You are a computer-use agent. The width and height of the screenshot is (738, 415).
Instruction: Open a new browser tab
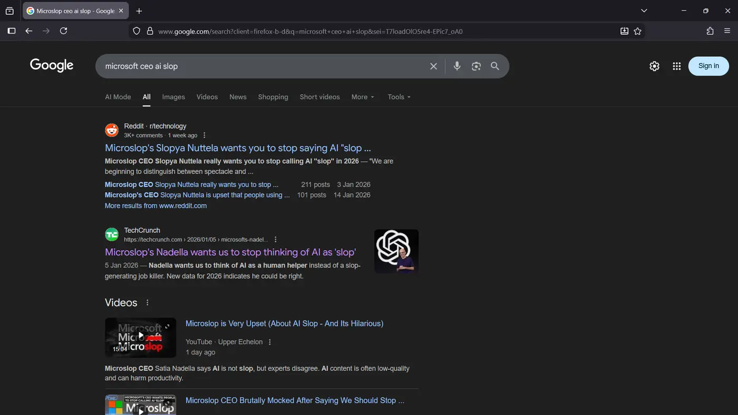(139, 11)
